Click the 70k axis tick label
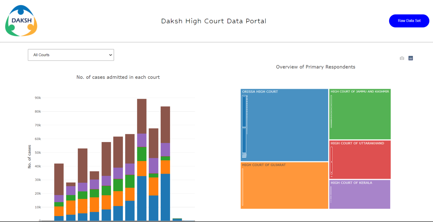This screenshot has height=222, width=433. pyautogui.click(x=38, y=125)
